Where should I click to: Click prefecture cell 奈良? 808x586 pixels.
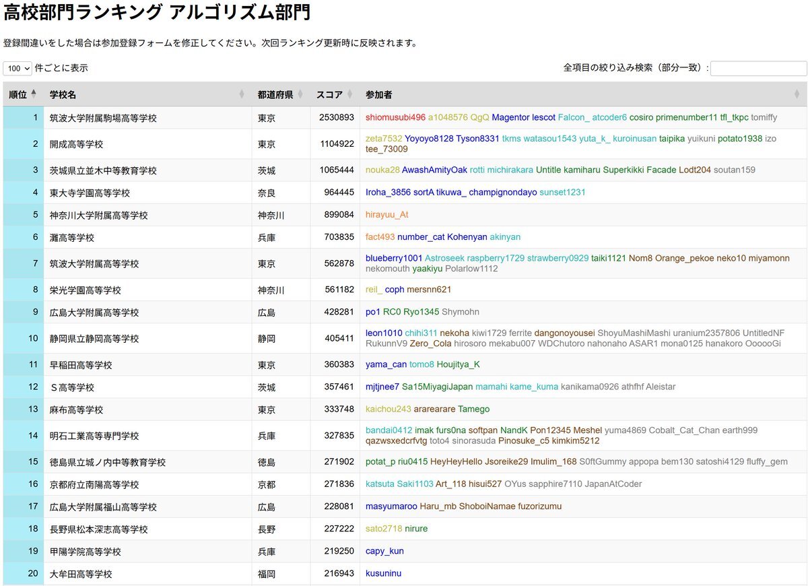[267, 193]
